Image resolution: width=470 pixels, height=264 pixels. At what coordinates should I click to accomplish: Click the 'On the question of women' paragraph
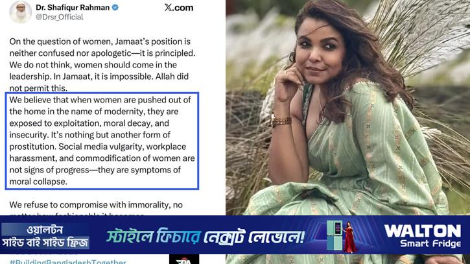click(x=102, y=65)
